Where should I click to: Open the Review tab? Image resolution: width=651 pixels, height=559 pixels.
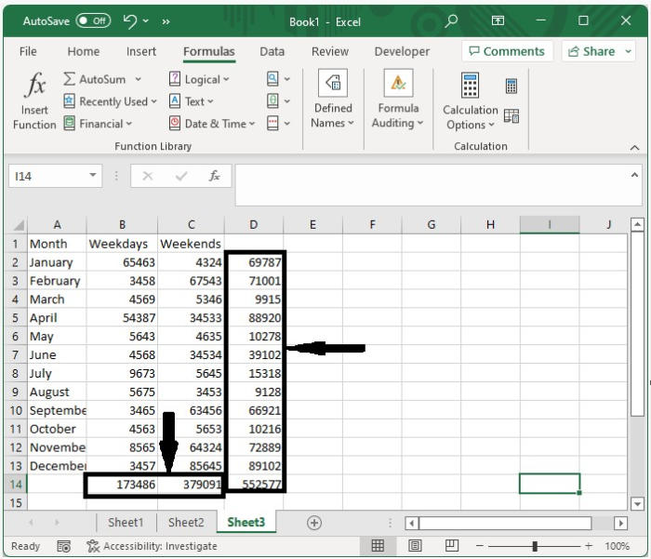[x=330, y=51]
